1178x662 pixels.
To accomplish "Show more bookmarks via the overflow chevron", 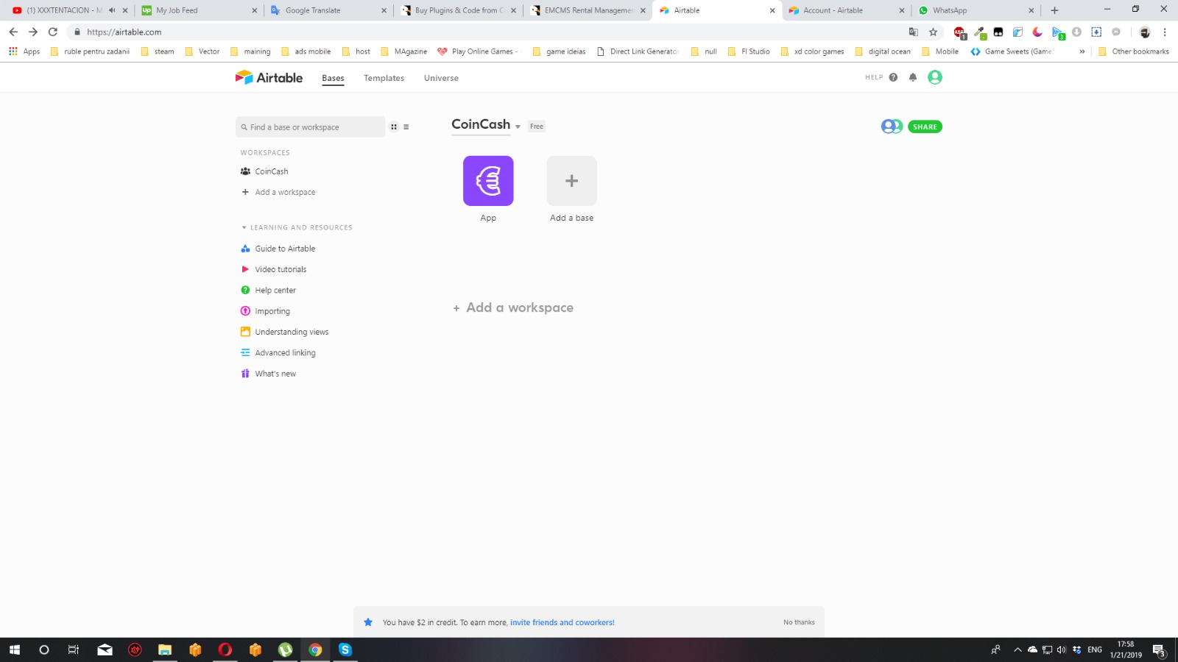I will tap(1082, 51).
